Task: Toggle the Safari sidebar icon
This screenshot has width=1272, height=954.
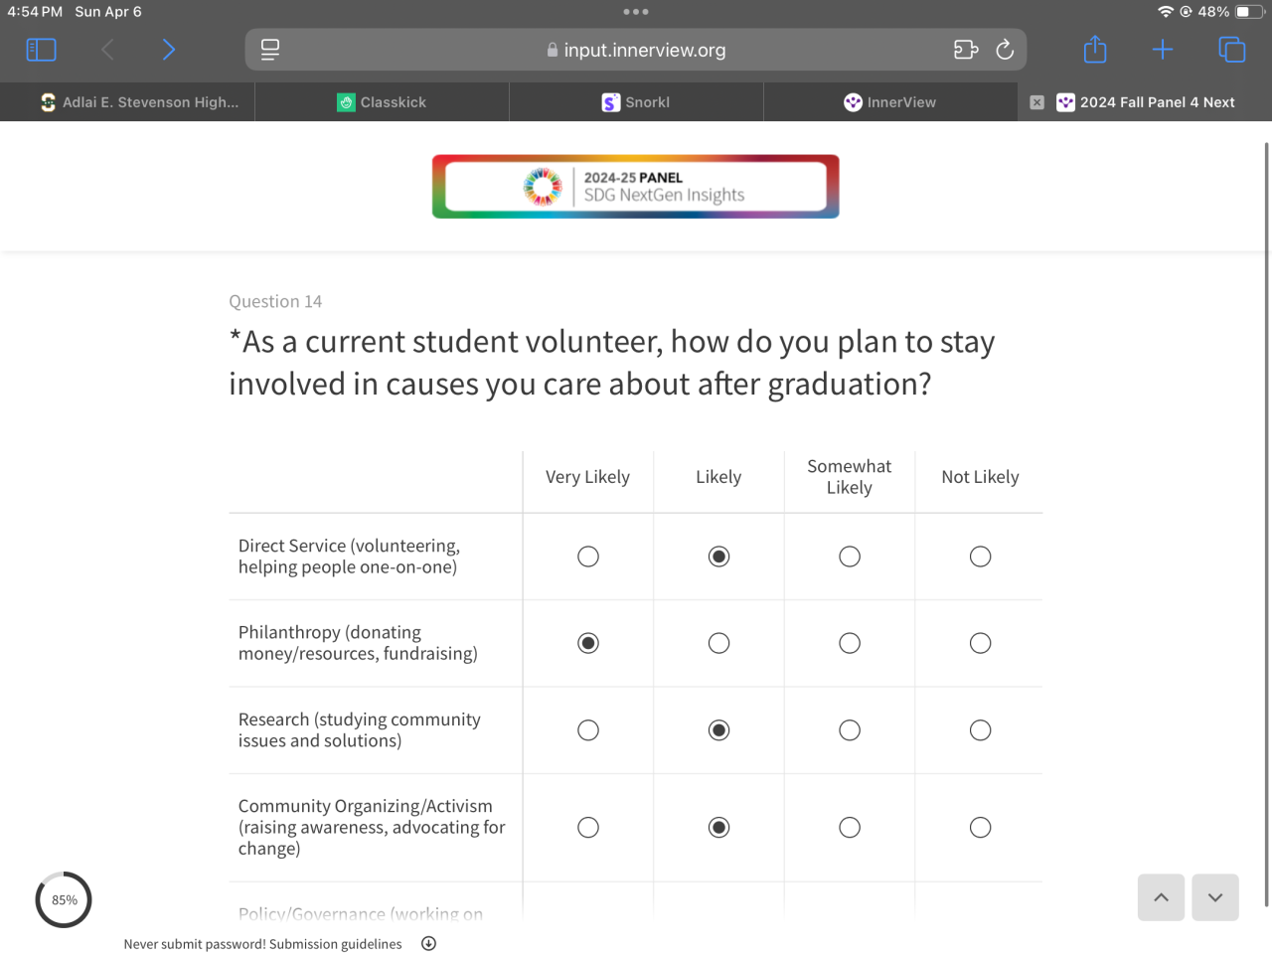Action: pos(41,50)
